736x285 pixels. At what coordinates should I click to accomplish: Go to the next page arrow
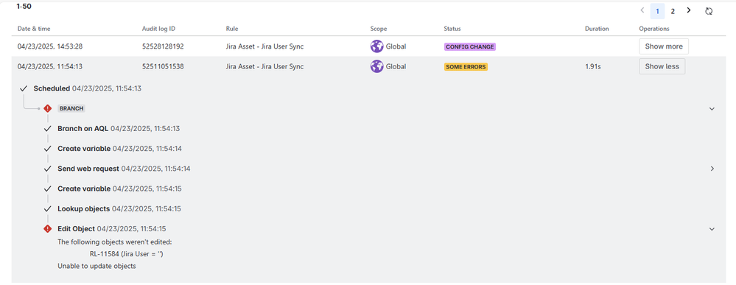pos(689,10)
